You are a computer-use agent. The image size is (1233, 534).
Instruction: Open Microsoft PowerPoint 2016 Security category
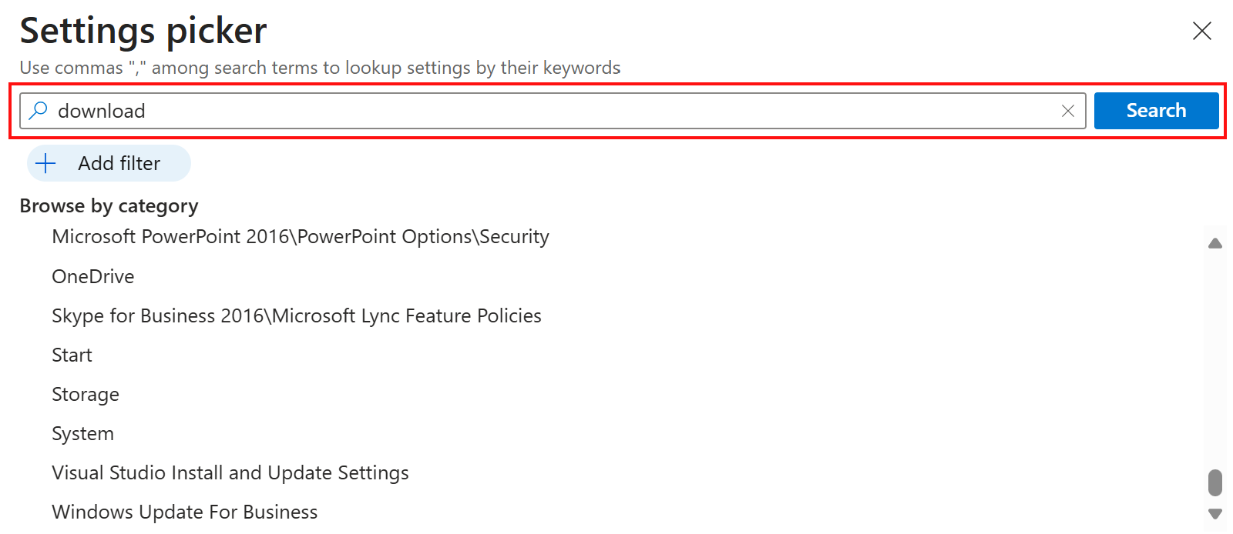point(300,237)
